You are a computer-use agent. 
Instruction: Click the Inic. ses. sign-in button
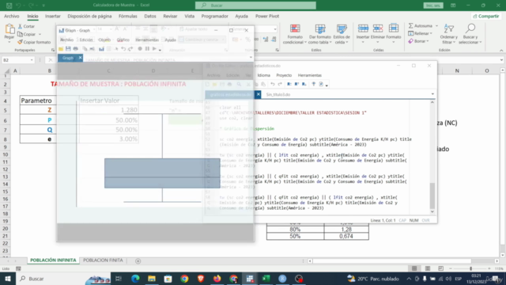[x=433, y=6]
